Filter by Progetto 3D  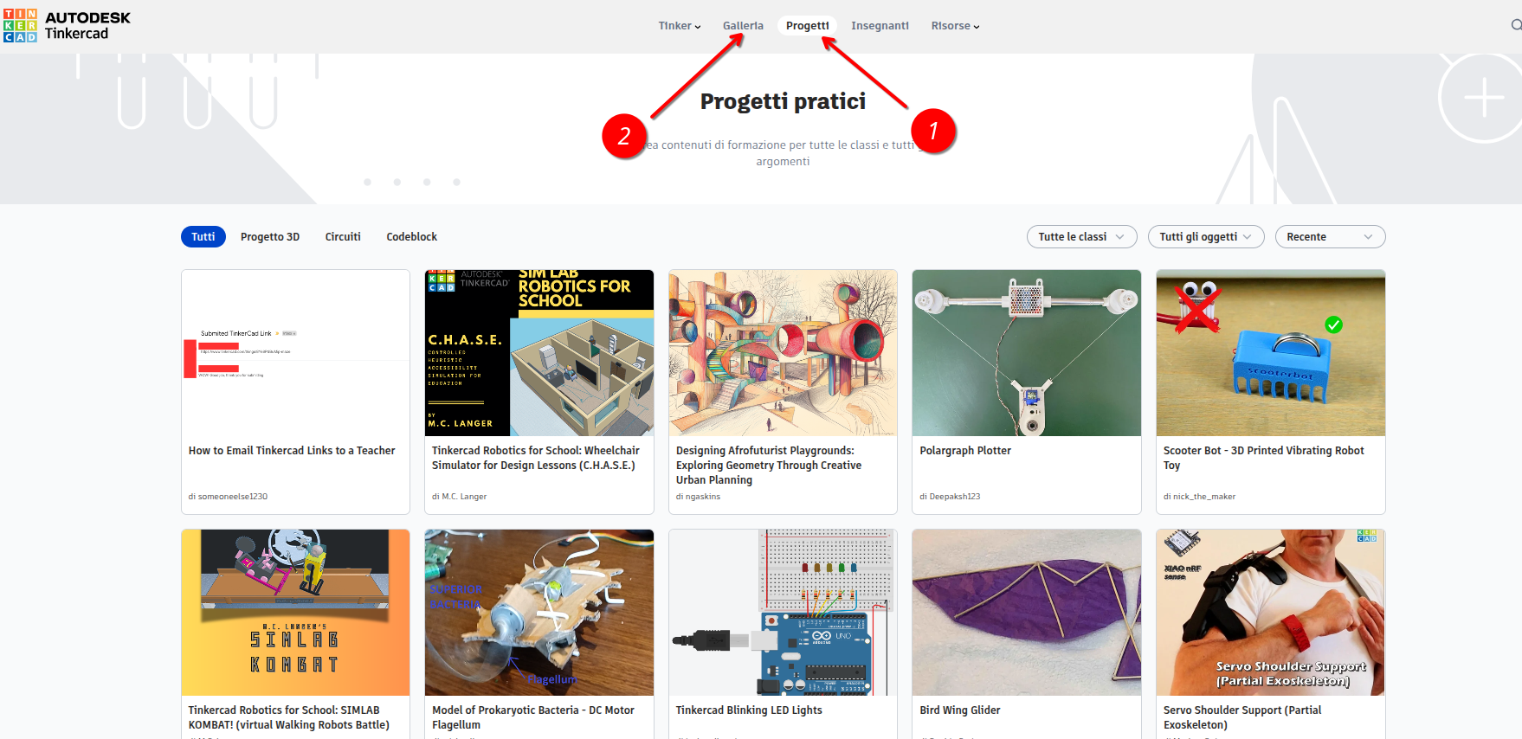[x=270, y=237]
